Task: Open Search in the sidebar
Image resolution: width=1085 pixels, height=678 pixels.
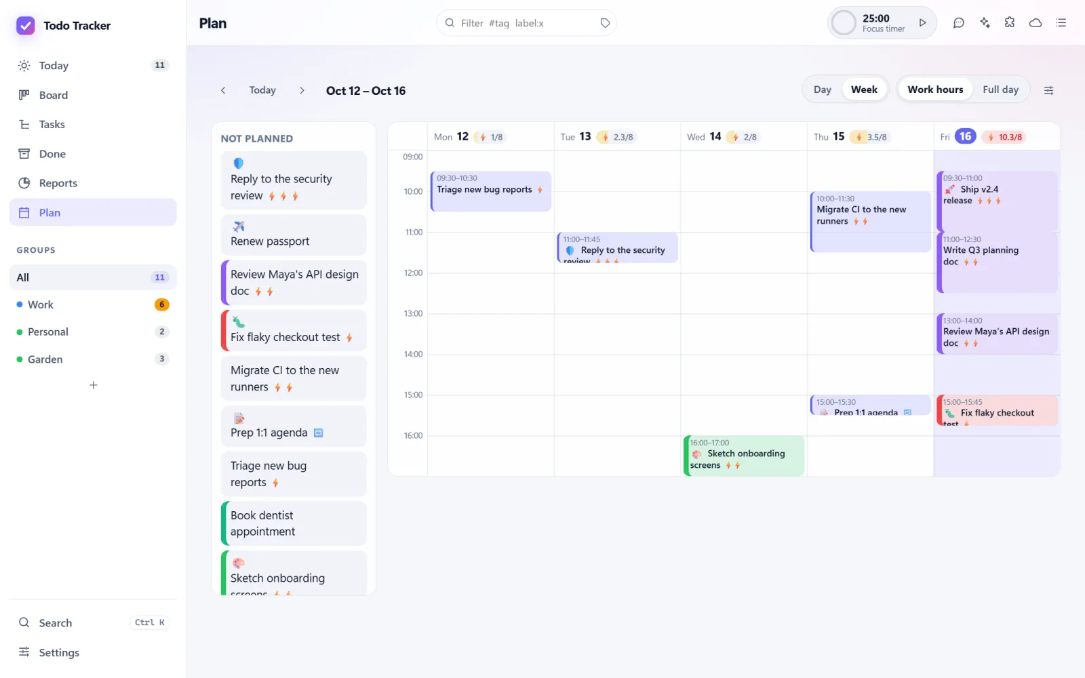Action: click(x=93, y=622)
